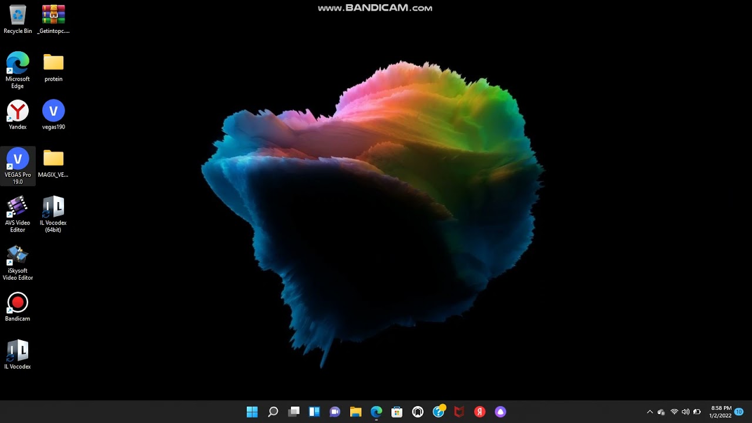Screen dimensions: 752x423
Task: Open the notification badge showing 10
Action: 739,412
